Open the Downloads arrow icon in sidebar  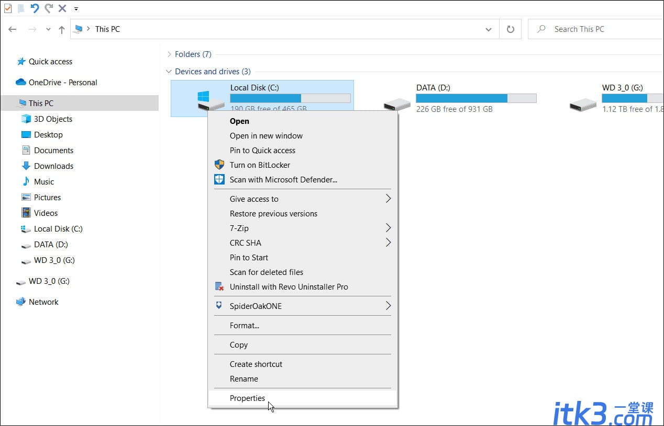[x=26, y=166]
